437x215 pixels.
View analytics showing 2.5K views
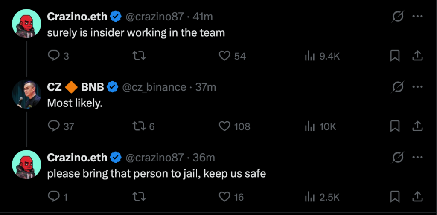click(310, 197)
